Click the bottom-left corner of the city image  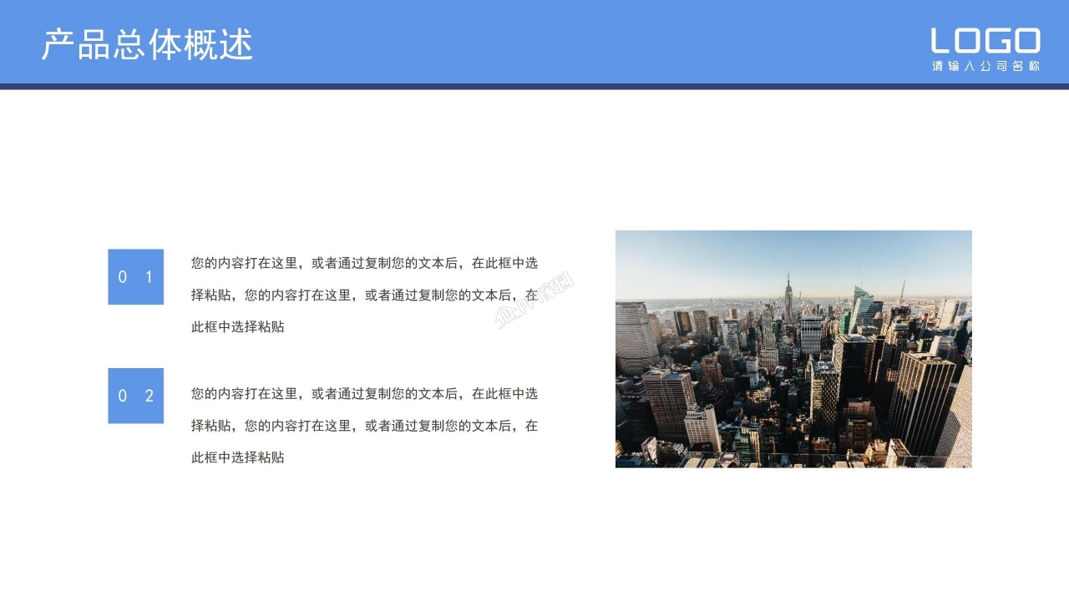tap(620, 464)
